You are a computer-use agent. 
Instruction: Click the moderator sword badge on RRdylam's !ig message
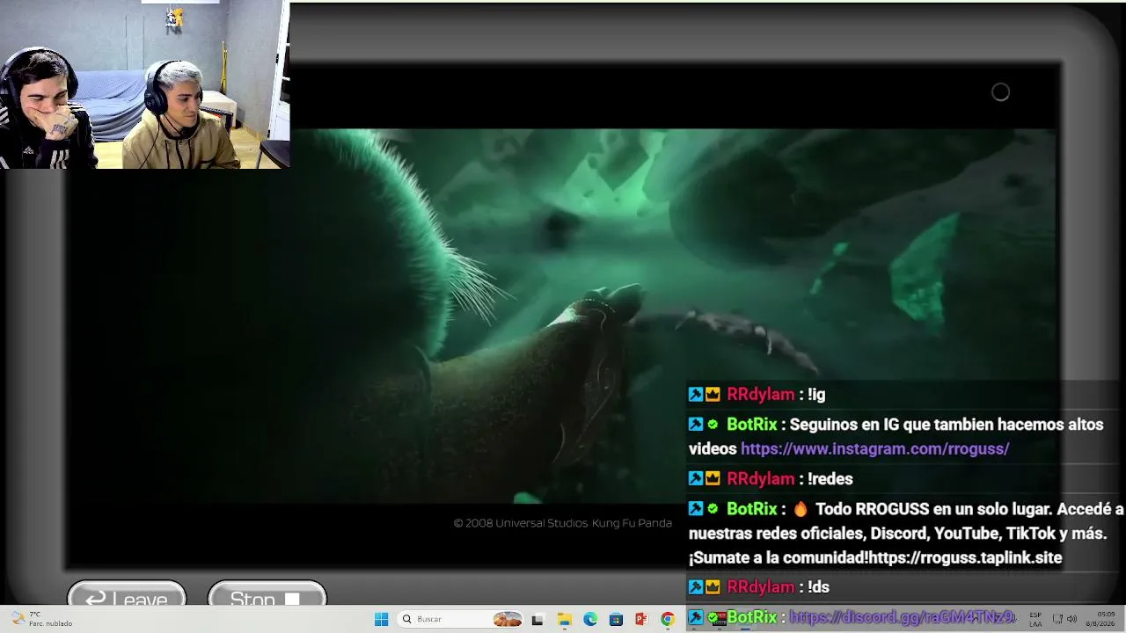696,395
